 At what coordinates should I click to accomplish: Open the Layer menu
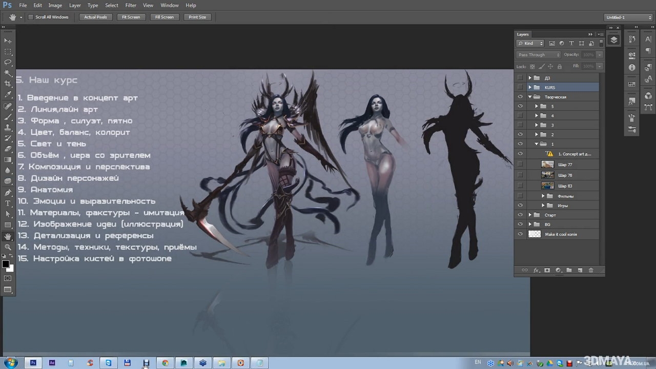click(75, 5)
